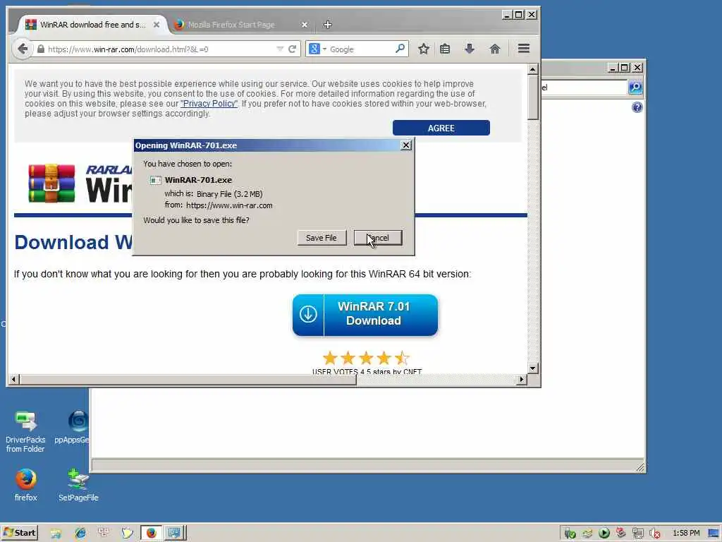Click the Save File button
Screen dimensions: 722x542
point(322,238)
